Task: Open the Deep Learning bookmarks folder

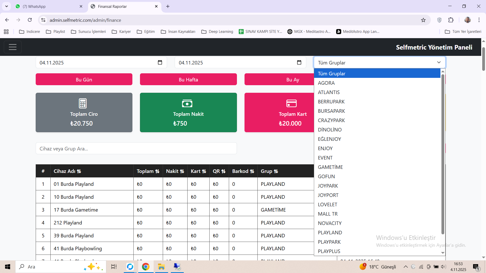Action: pyautogui.click(x=217, y=32)
